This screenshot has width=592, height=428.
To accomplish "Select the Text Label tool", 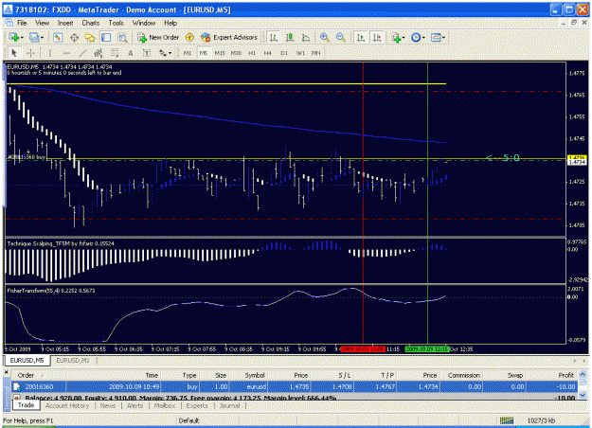I will tap(147, 53).
